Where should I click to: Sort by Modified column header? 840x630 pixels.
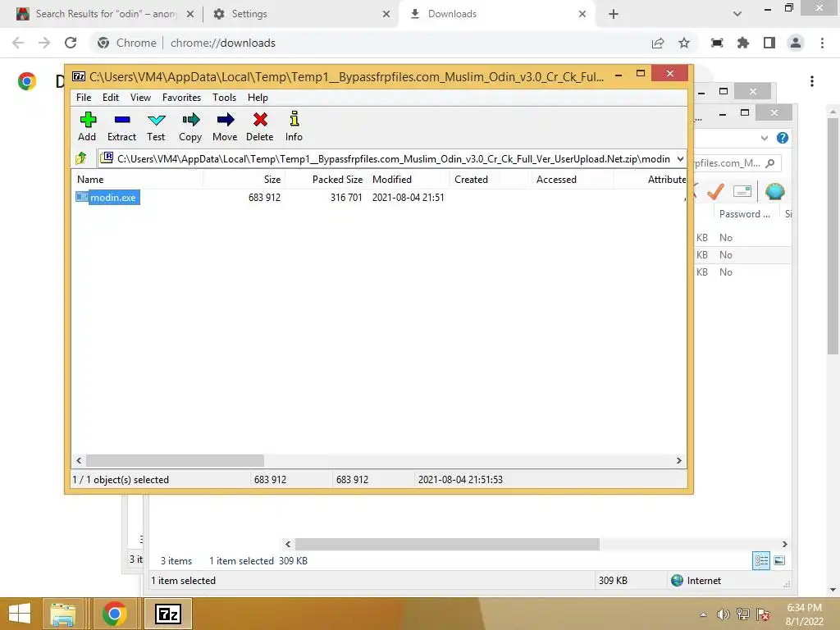click(409, 180)
